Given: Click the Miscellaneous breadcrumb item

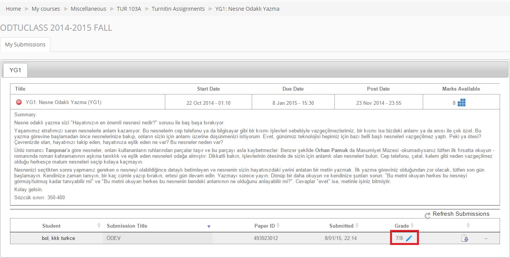Looking at the screenshot, I should tap(88, 9).
